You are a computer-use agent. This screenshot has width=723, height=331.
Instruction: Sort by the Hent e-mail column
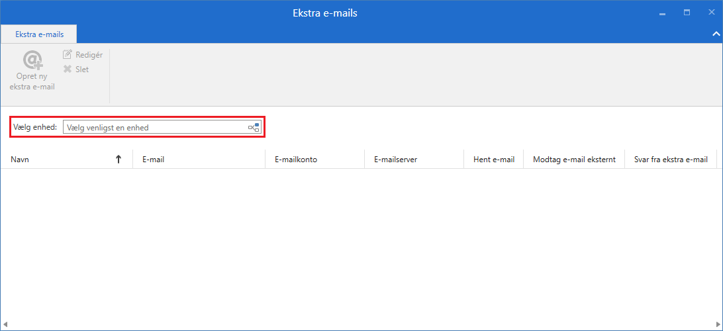tap(494, 160)
